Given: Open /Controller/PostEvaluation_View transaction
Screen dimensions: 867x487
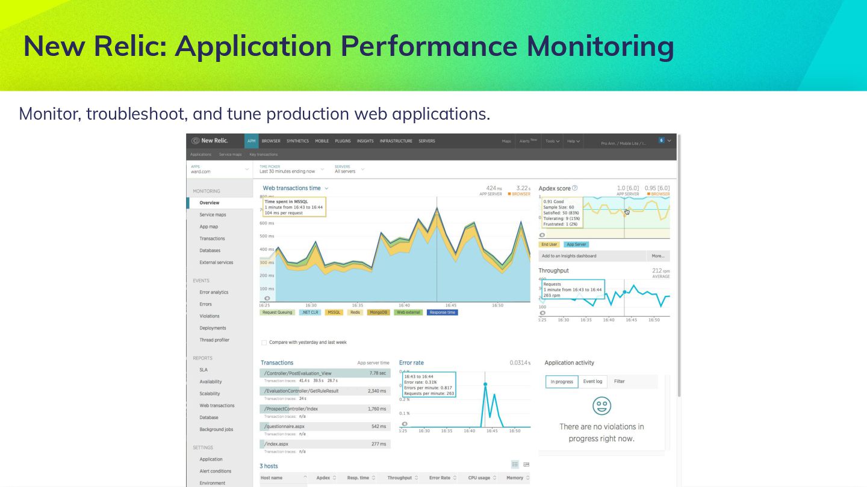Looking at the screenshot, I should (325, 373).
